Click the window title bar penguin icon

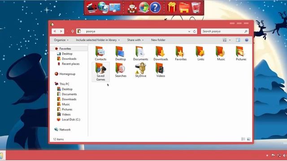pos(52,24)
